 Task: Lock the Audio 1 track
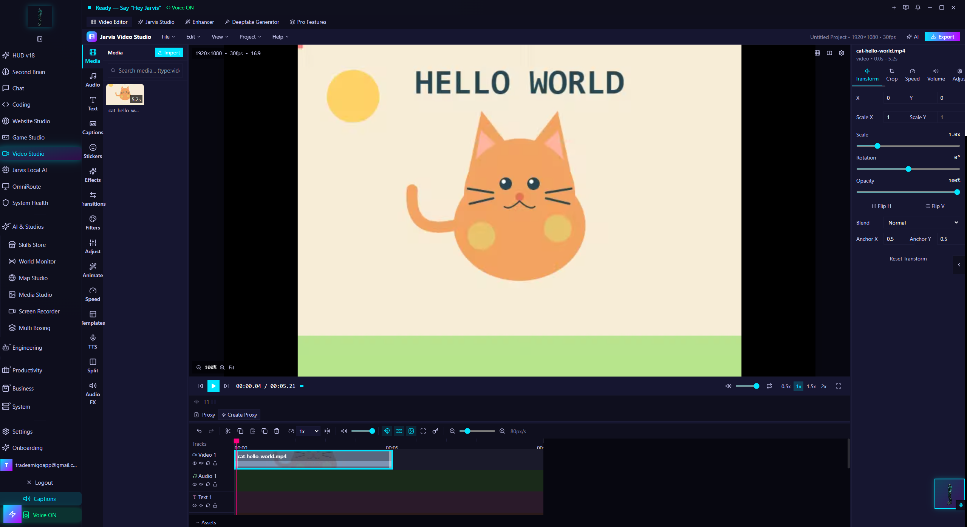pos(215,484)
